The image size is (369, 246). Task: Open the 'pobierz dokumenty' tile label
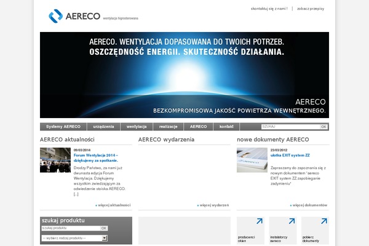click(311, 239)
